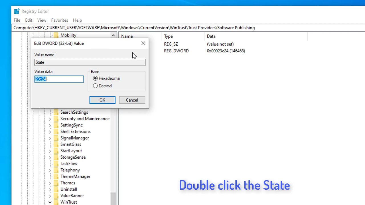Click the TaskFlow folder icon
This screenshot has width=365, height=205.
(56, 163)
